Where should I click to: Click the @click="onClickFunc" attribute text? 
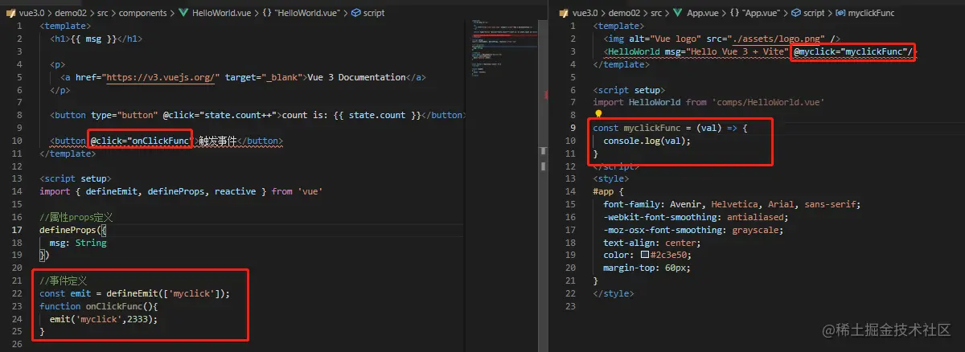pos(141,141)
